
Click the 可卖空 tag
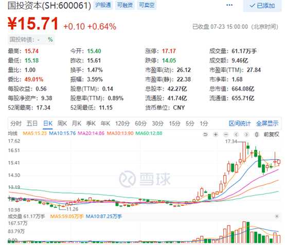click(x=147, y=5)
